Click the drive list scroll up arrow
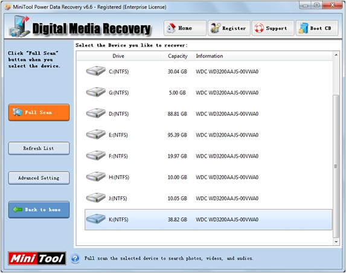This screenshot has height=273, width=346. tap(336, 55)
